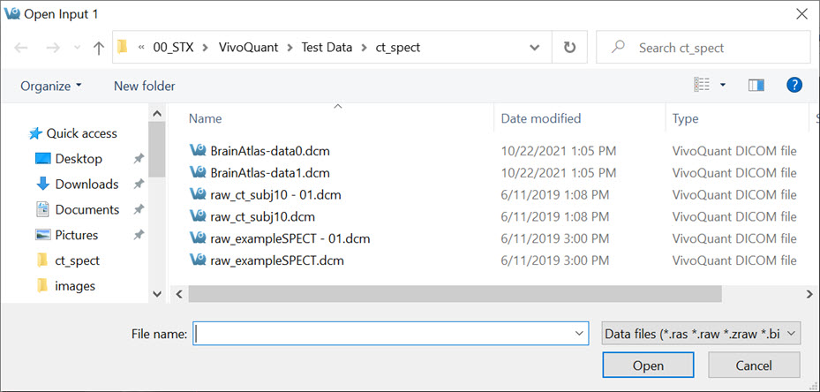The image size is (820, 392).
Task: Click the New folder button
Action: click(144, 86)
